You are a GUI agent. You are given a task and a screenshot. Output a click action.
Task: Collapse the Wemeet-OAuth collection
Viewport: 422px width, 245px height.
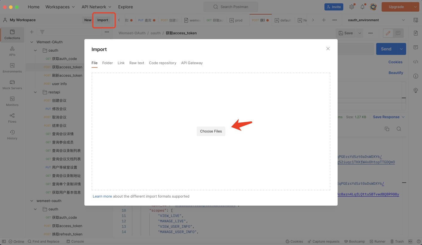tap(32, 42)
